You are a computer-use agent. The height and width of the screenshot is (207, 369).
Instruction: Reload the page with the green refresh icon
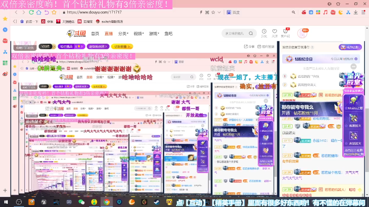(x=31, y=12)
